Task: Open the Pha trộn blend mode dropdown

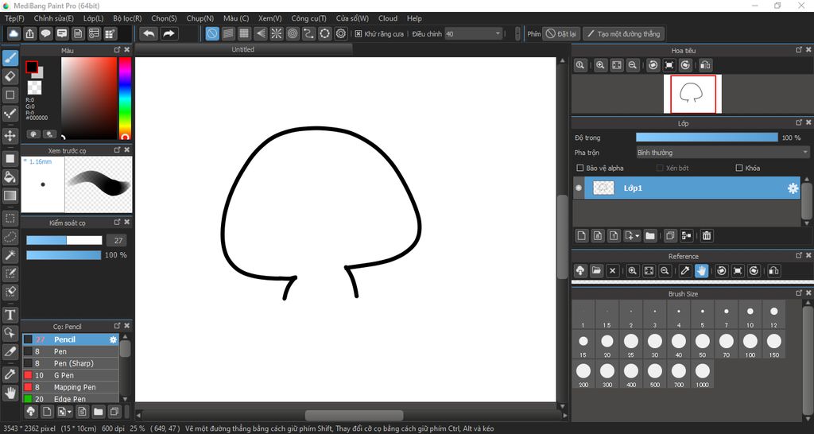Action: [x=722, y=153]
